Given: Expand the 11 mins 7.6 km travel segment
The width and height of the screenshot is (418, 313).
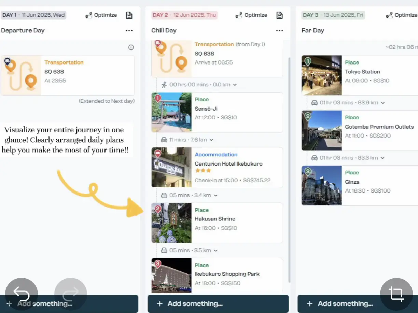Looking at the screenshot, I should click(211, 140).
